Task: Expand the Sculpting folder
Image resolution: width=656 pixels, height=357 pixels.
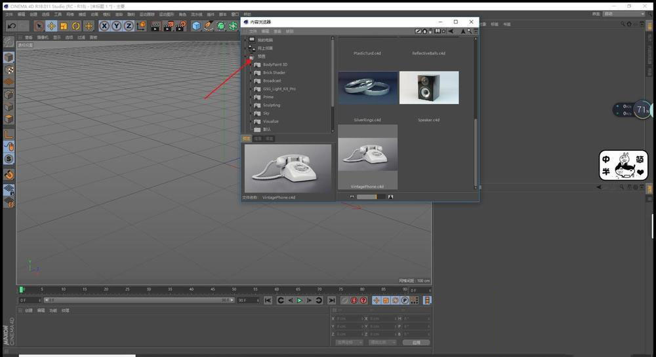Action: coord(251,105)
